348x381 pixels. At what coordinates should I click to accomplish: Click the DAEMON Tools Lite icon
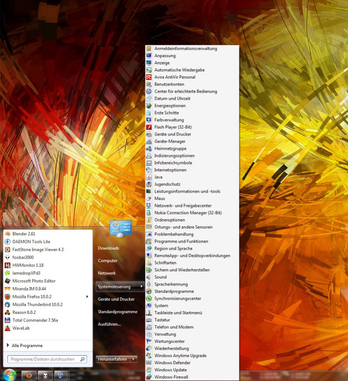pos(8,242)
